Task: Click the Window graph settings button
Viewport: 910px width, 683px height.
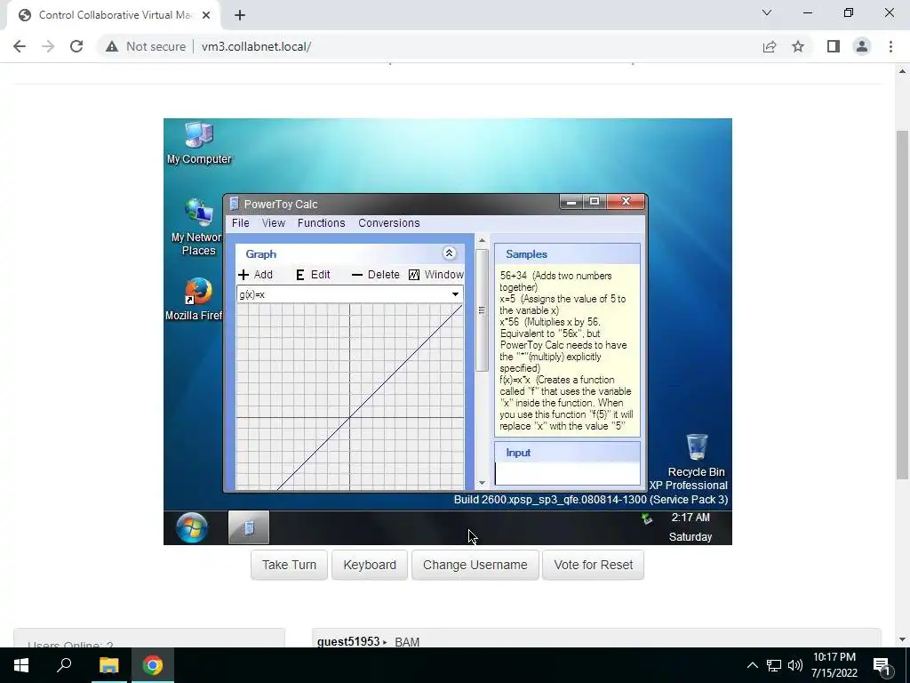Action: (x=435, y=275)
